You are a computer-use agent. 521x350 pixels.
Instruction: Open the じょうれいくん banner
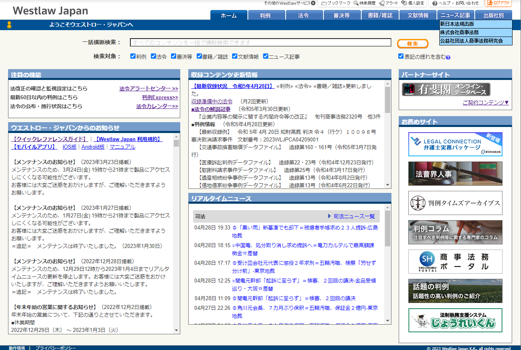pyautogui.click(x=455, y=320)
